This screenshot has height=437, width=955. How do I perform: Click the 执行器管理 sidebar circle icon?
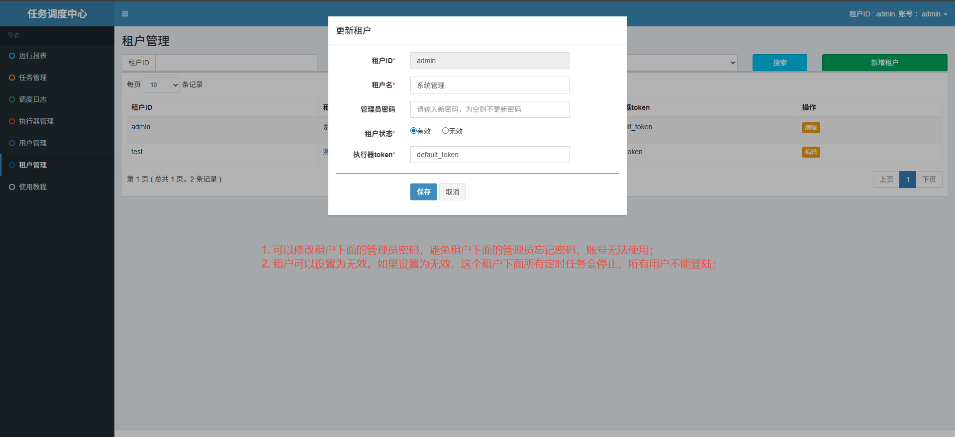[x=12, y=121]
